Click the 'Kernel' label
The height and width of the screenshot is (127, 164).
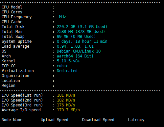[9, 61]
